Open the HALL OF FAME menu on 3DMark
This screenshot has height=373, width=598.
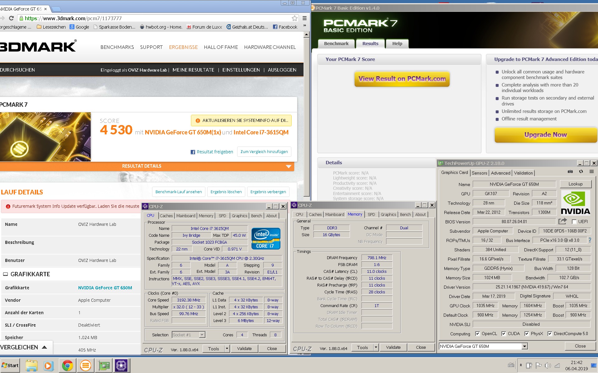221,47
